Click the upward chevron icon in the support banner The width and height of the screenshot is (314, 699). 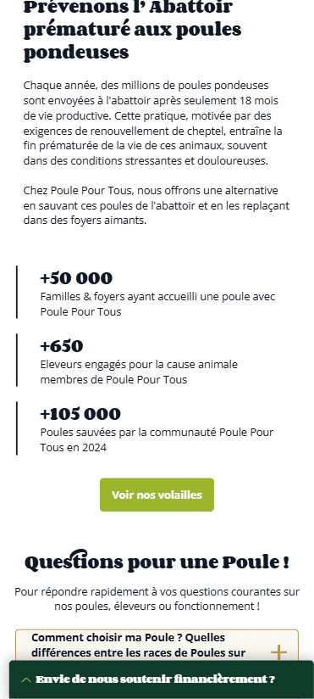[x=25, y=679]
